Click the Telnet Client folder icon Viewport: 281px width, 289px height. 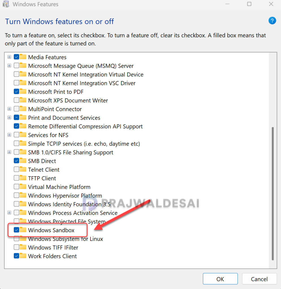click(x=23, y=169)
